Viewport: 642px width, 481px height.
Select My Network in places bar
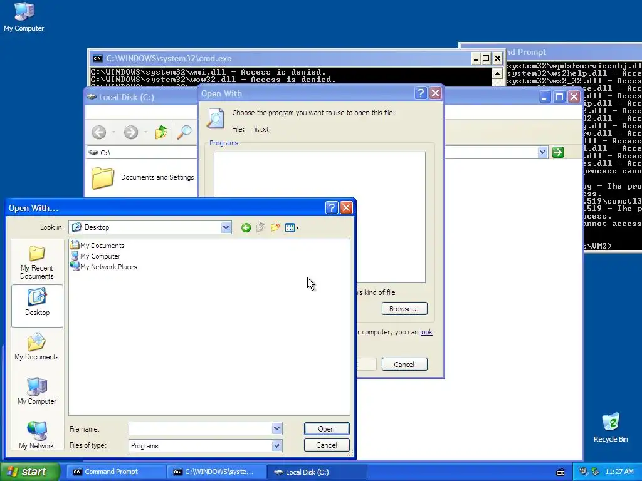37,435
